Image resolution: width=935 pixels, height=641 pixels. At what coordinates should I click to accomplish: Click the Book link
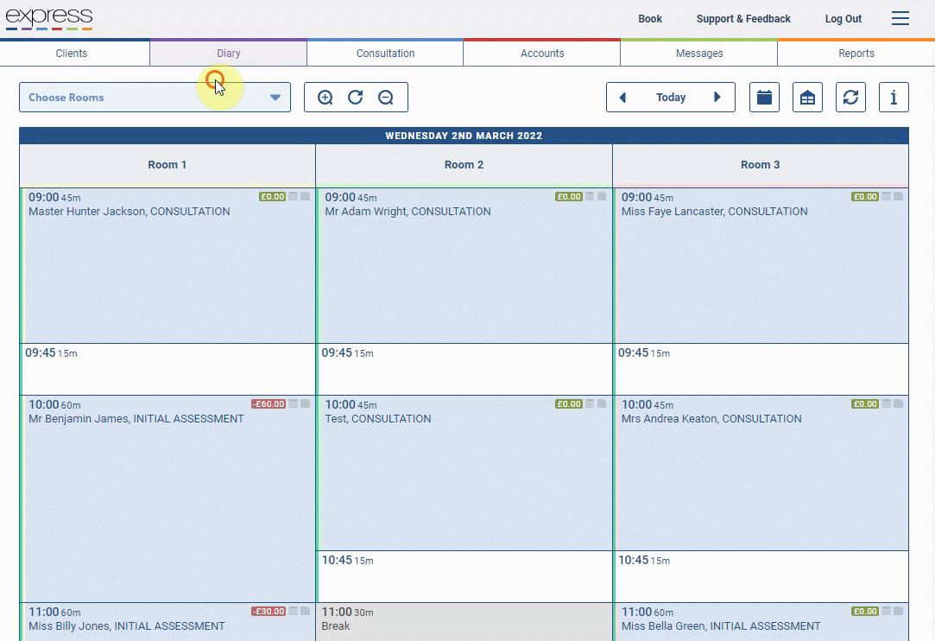[650, 18]
